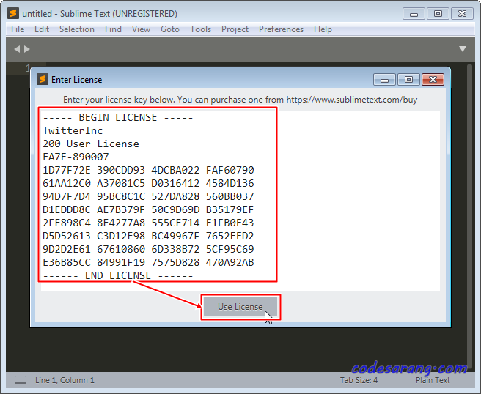Click the TwitterInc line in license

click(x=73, y=131)
